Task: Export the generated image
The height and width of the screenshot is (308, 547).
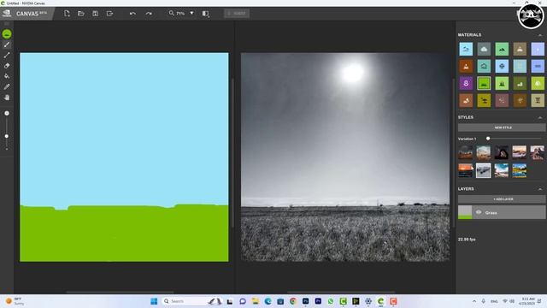Action: (x=109, y=14)
